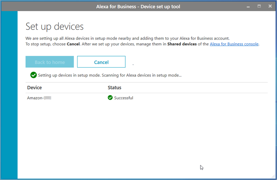Close the Alexa for Business window

coord(270,6)
